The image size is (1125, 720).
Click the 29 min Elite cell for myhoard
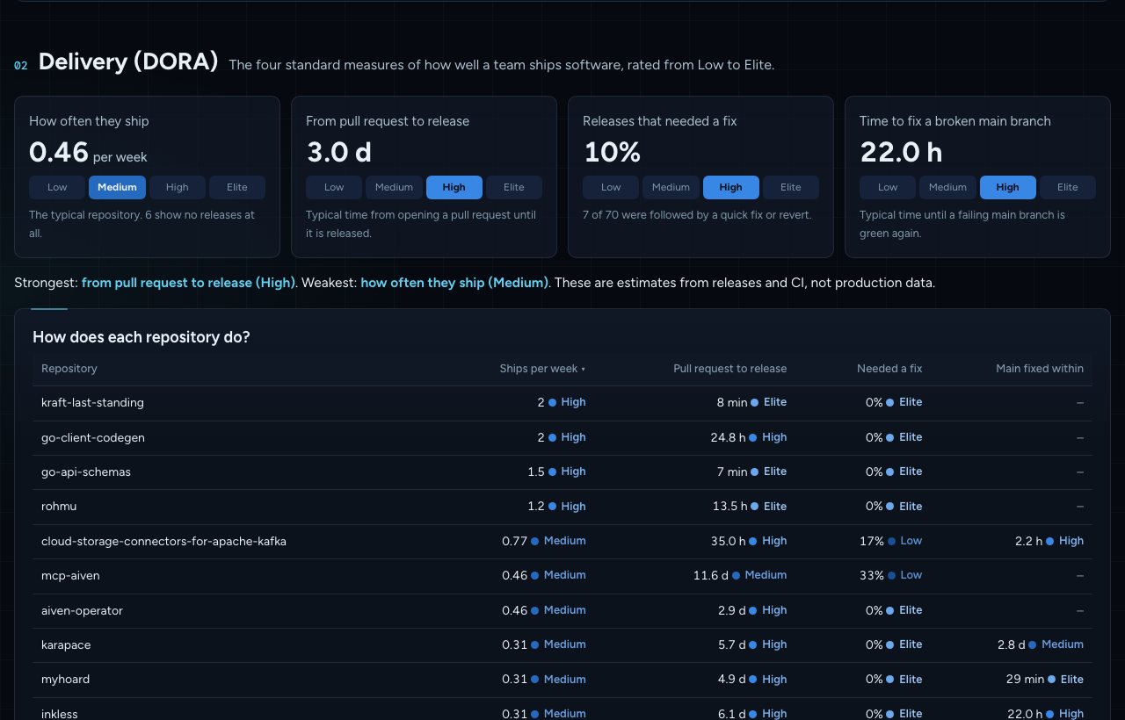coord(1045,680)
